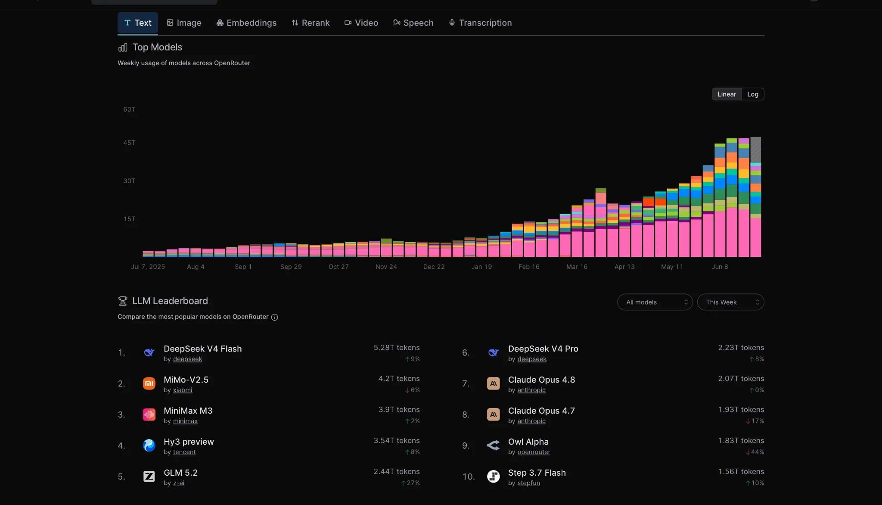
Task: Click the Xiaomi MiMo-V2.5 logo
Action: coord(149,383)
